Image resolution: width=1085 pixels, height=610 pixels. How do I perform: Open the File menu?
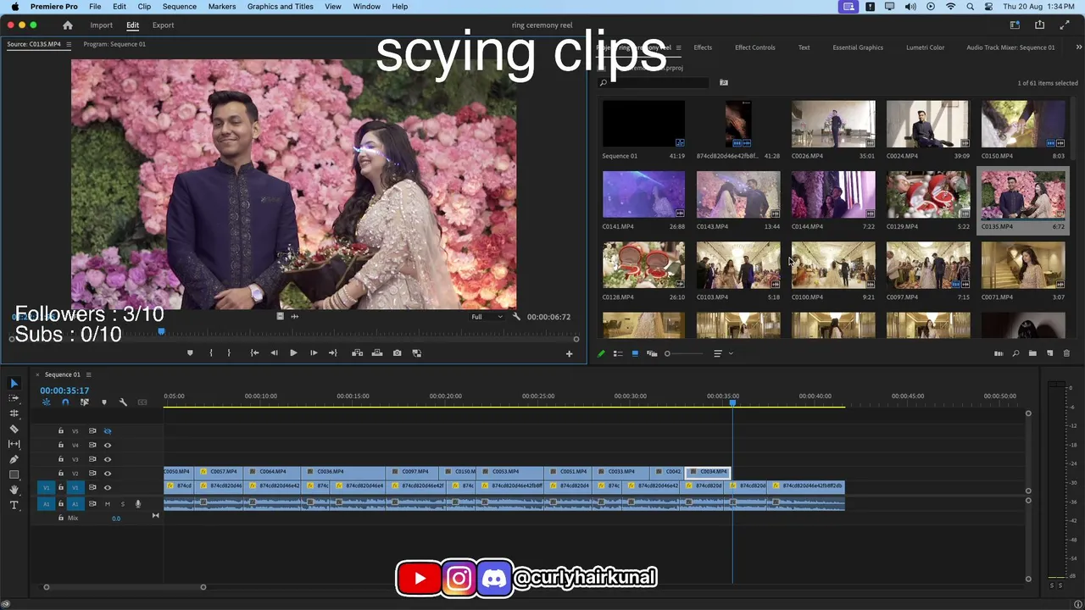pos(95,7)
